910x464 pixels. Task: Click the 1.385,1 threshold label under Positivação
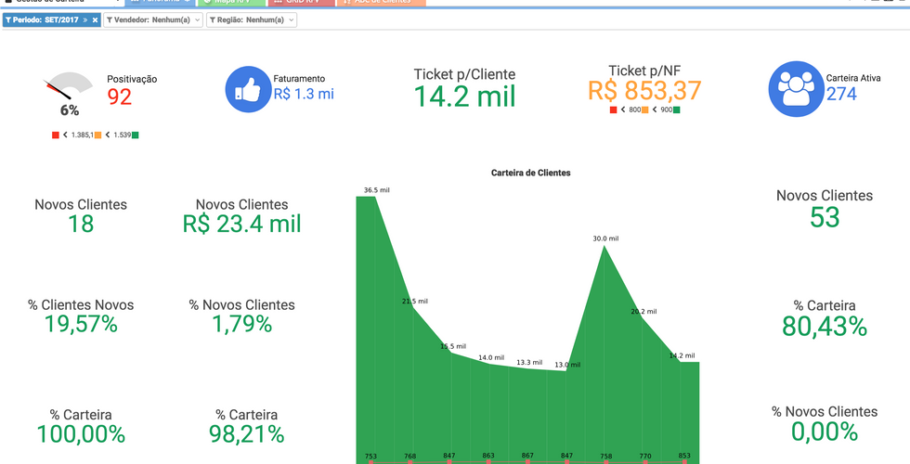point(83,135)
